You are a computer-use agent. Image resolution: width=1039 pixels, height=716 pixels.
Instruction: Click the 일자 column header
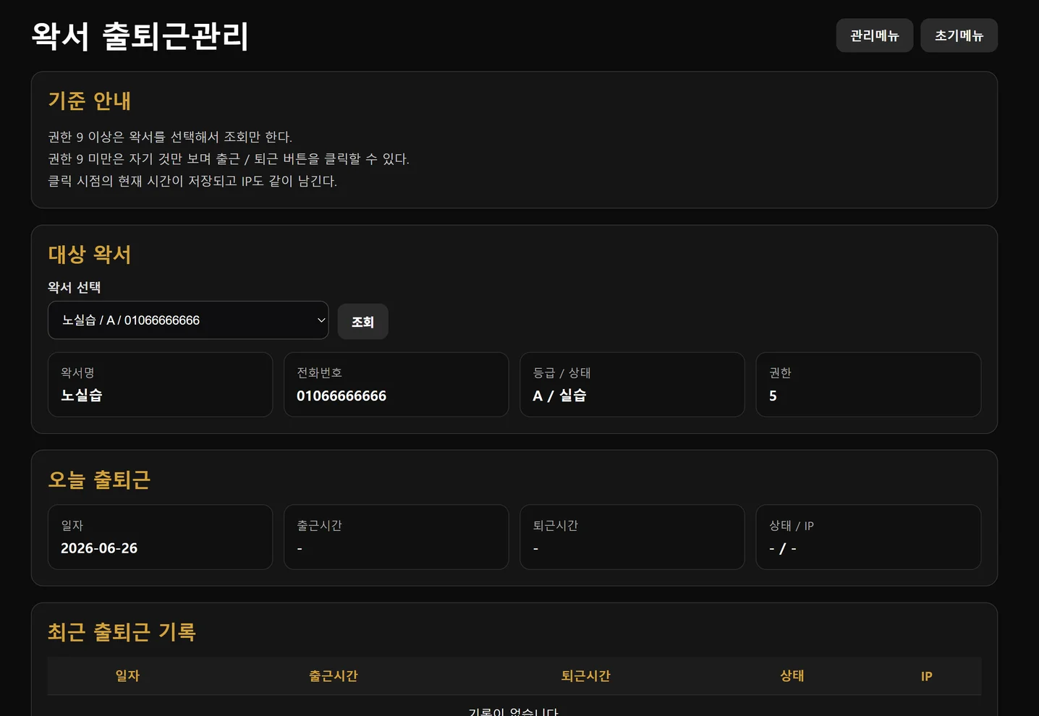point(127,676)
